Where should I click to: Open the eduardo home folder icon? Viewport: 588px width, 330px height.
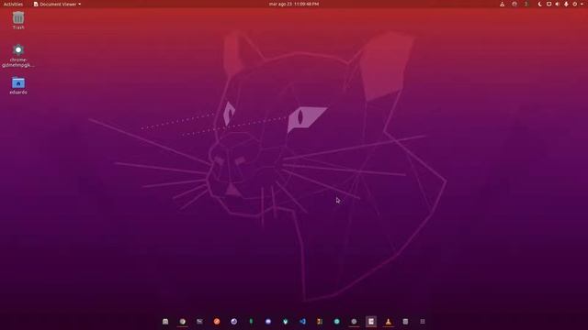click(x=18, y=82)
